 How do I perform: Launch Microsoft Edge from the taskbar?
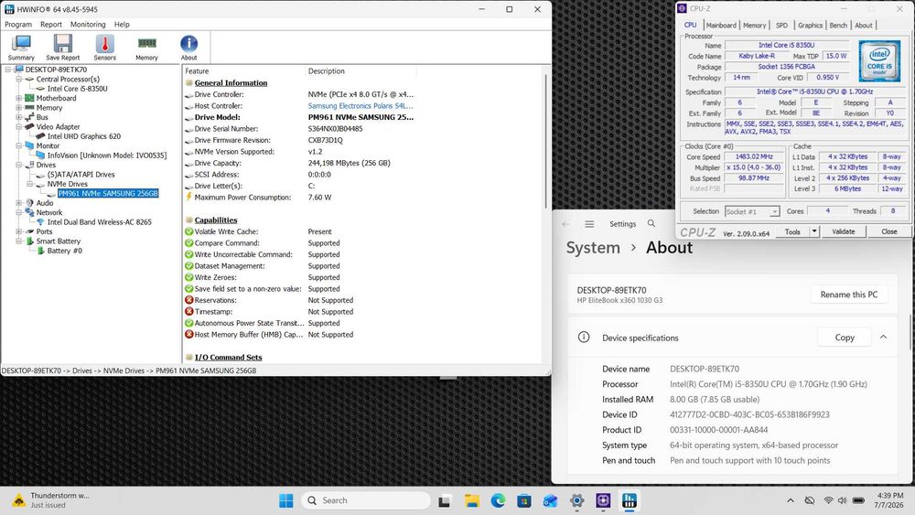click(498, 500)
